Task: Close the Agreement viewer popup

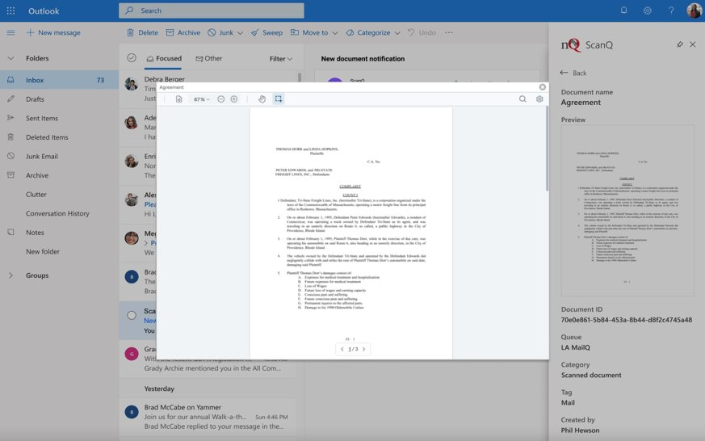Action: 542,87
